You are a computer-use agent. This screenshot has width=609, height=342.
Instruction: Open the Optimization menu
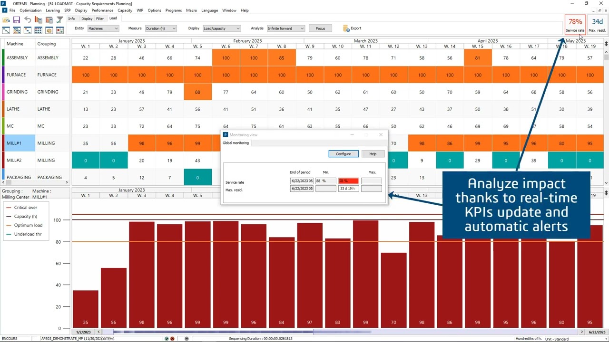(30, 10)
